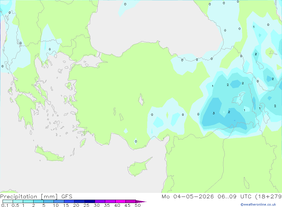Click the legend tick label '50'
This screenshot has width=282, height=207.
(x=138, y=205)
